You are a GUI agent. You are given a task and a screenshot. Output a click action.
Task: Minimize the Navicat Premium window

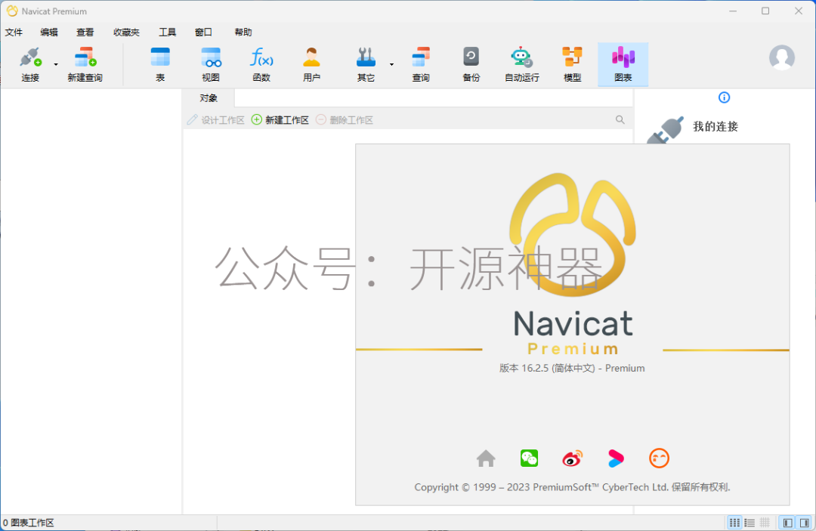pyautogui.click(x=733, y=11)
